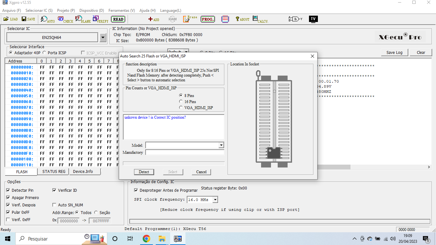
Task: Click the LOAD file toolbar icon
Action: pos(11,19)
